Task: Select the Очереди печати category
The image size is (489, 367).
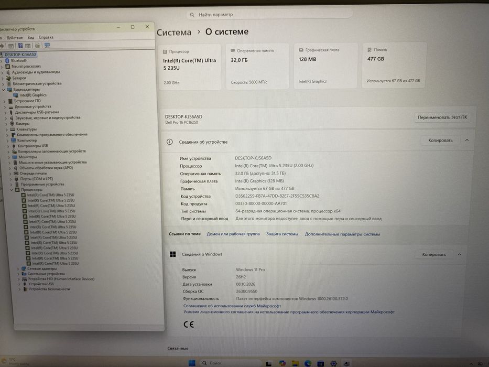Action: 33,174
